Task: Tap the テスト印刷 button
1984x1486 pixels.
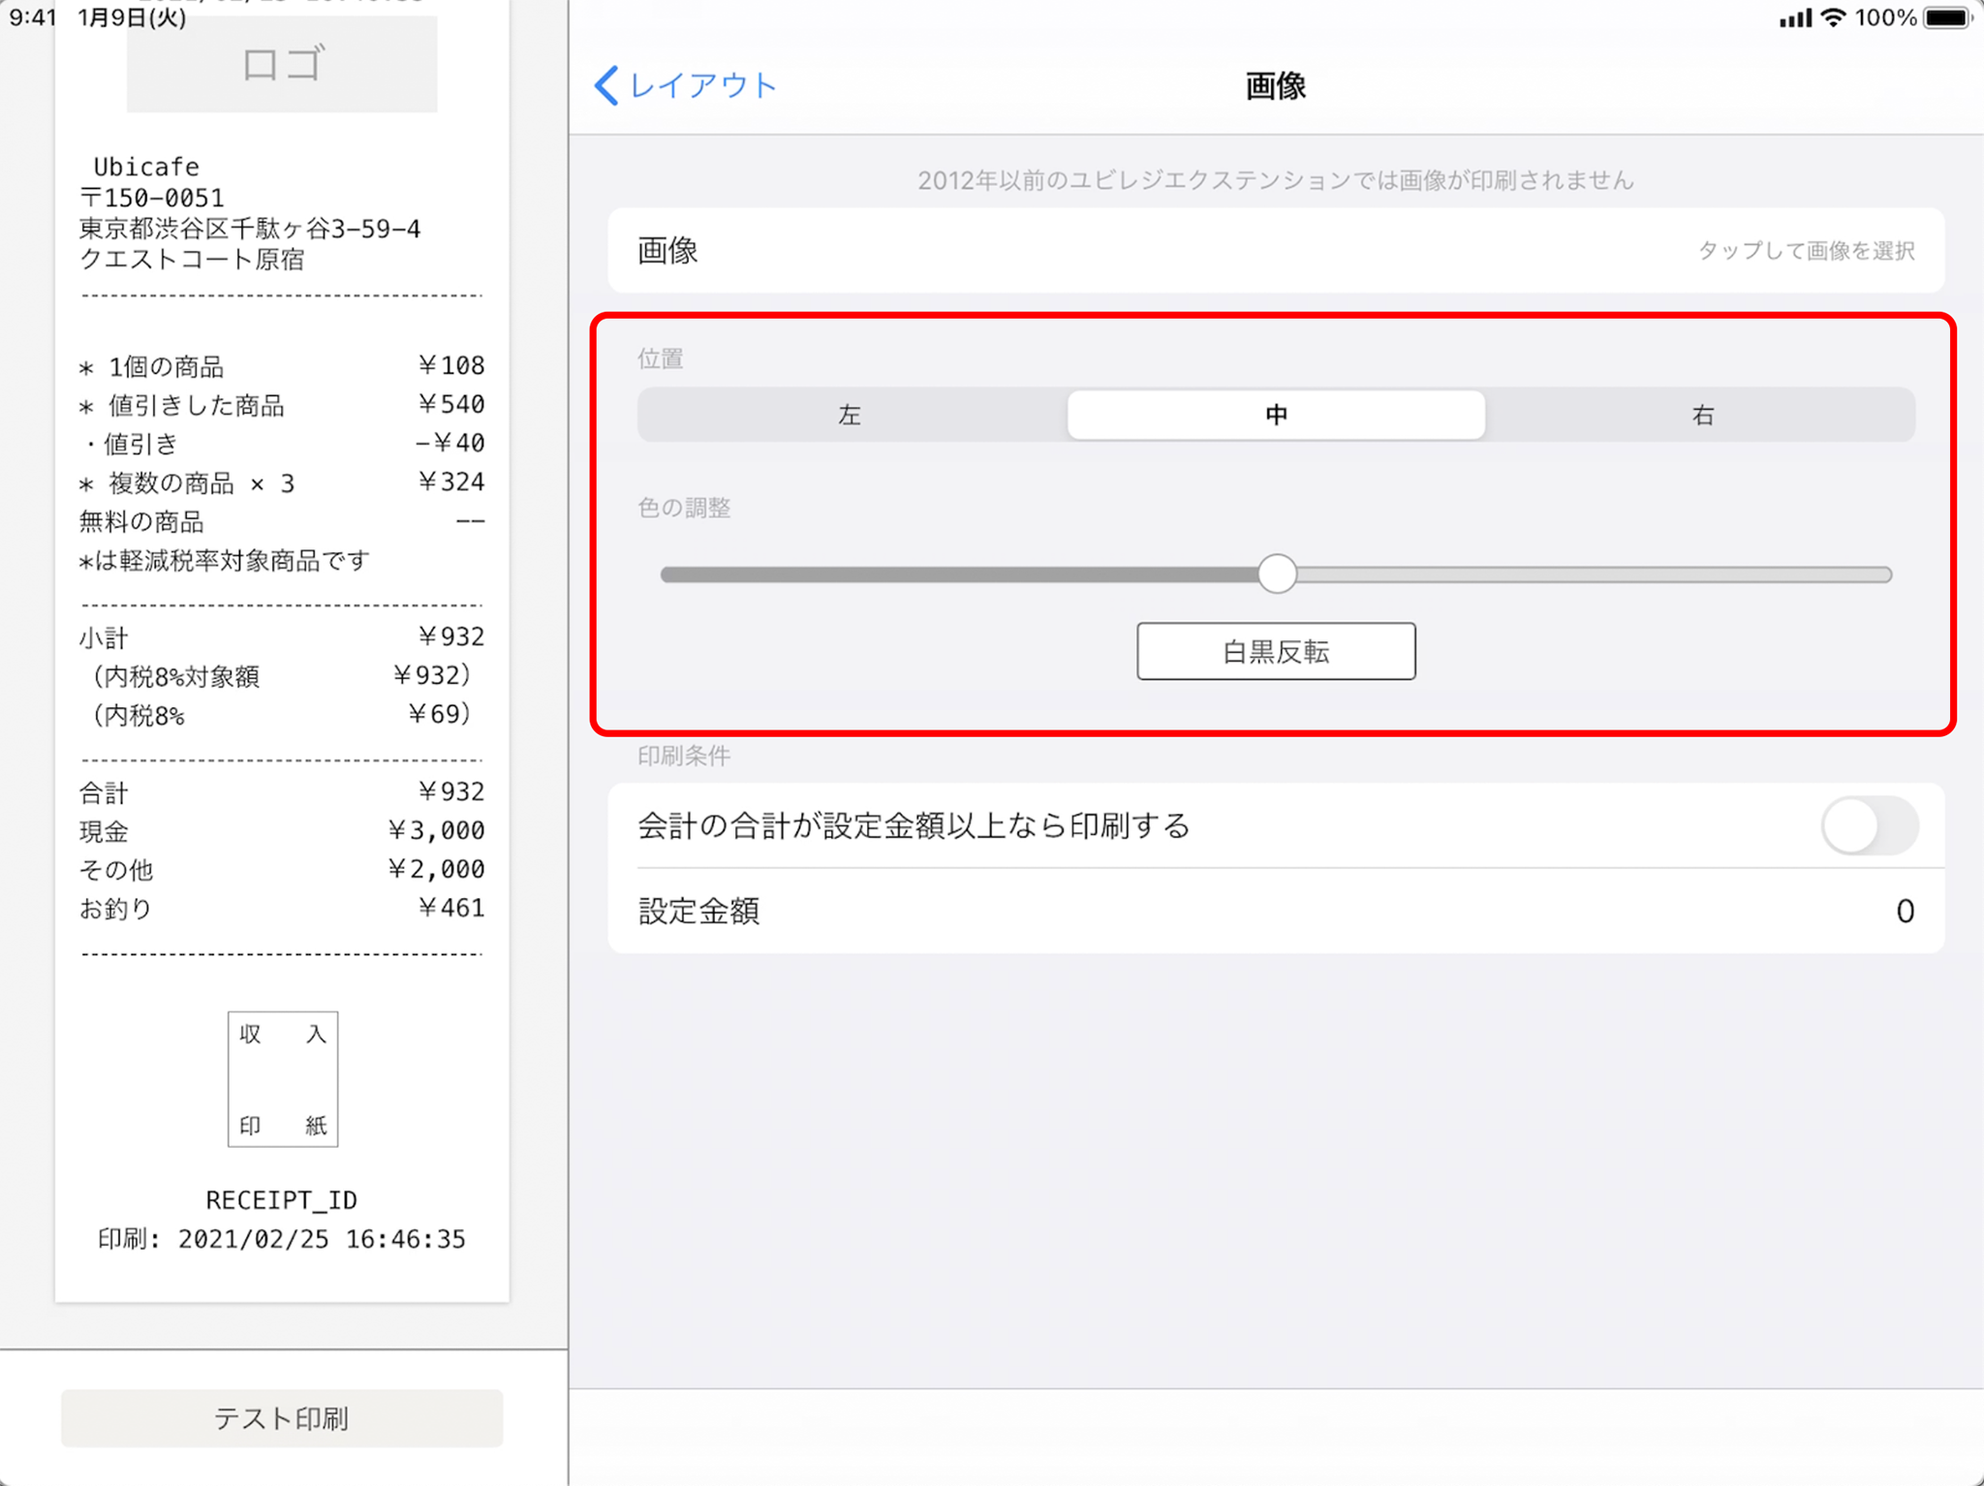Action: coord(282,1419)
